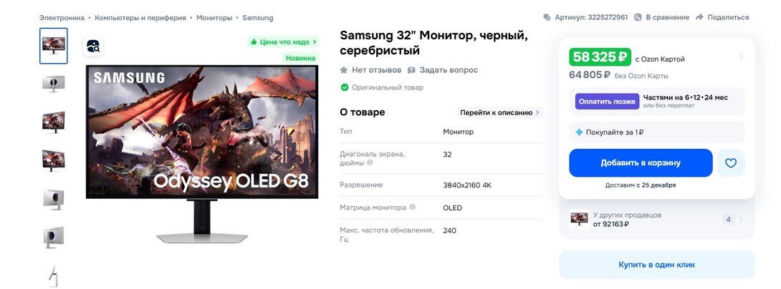The width and height of the screenshot is (781, 289).
Task: Expand other sellers offers 'У других продавцов'
Action: (741, 220)
